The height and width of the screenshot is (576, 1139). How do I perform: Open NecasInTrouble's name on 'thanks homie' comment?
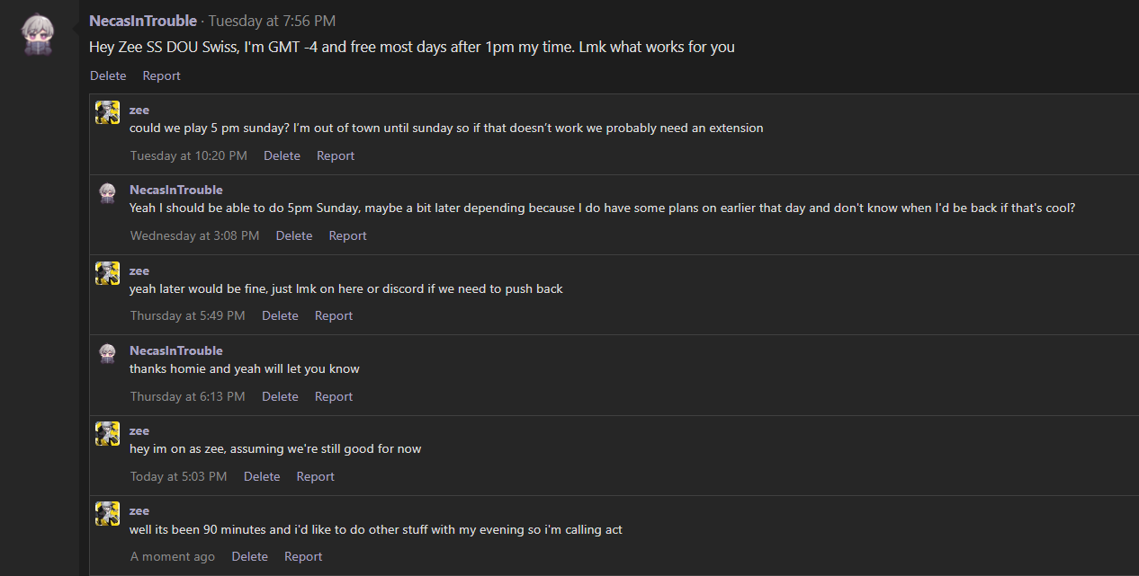pyautogui.click(x=176, y=350)
